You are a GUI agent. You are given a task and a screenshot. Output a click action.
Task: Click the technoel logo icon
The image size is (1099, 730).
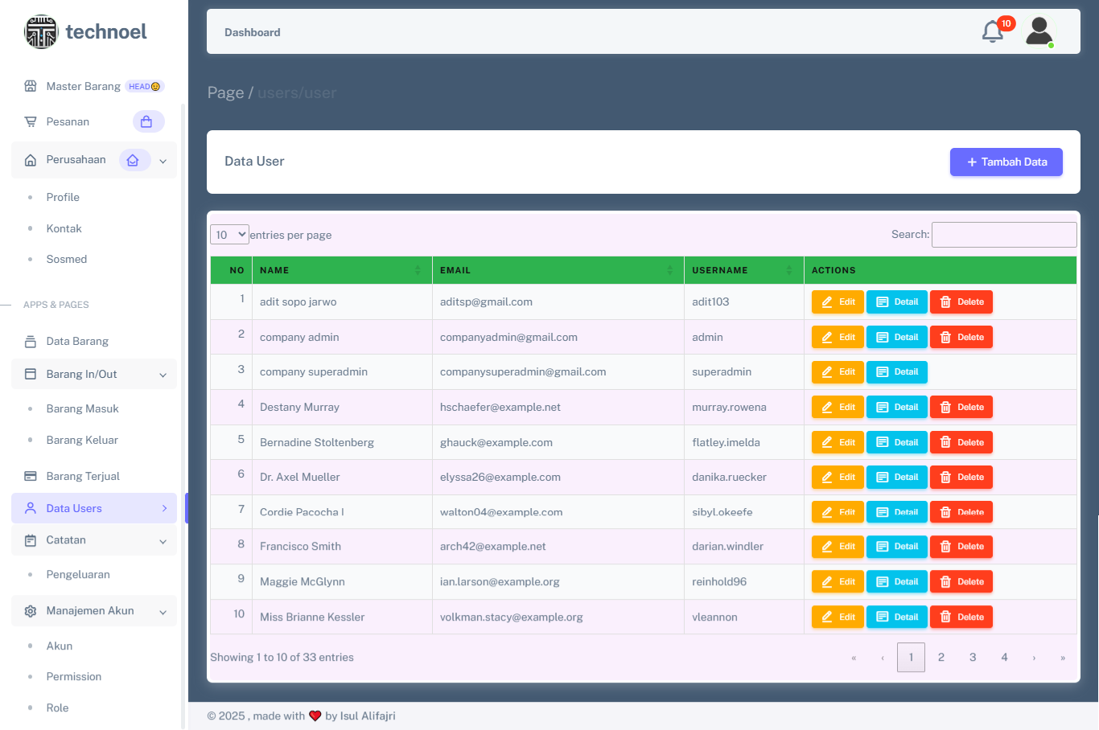[x=41, y=32]
